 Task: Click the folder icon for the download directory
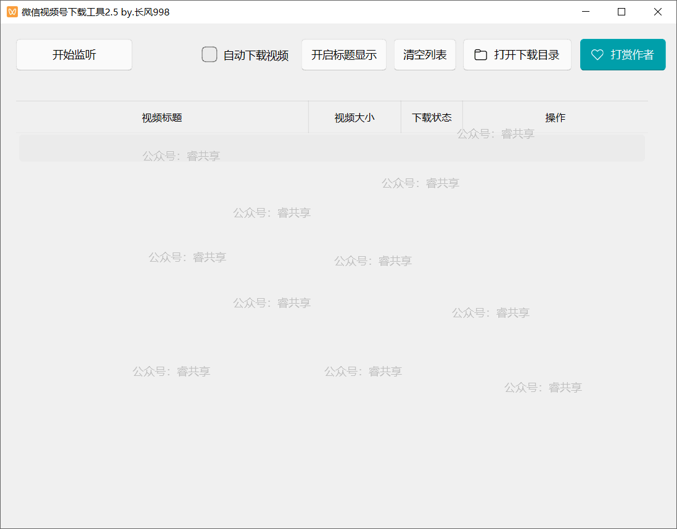[480, 55]
